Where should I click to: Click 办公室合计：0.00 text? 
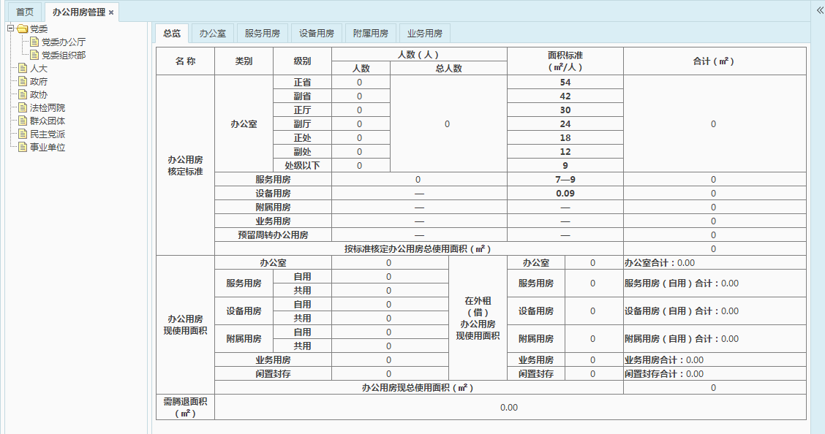[x=660, y=263]
